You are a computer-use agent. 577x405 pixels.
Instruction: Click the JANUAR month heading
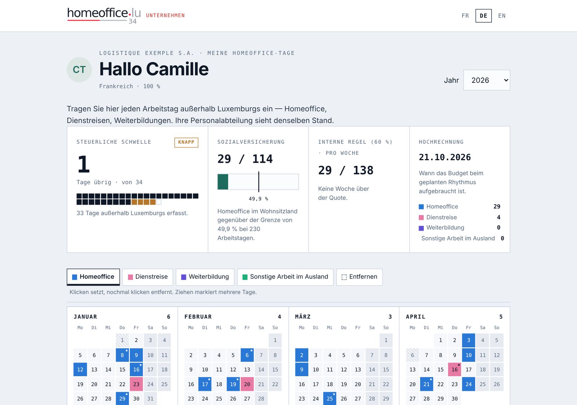(85, 317)
